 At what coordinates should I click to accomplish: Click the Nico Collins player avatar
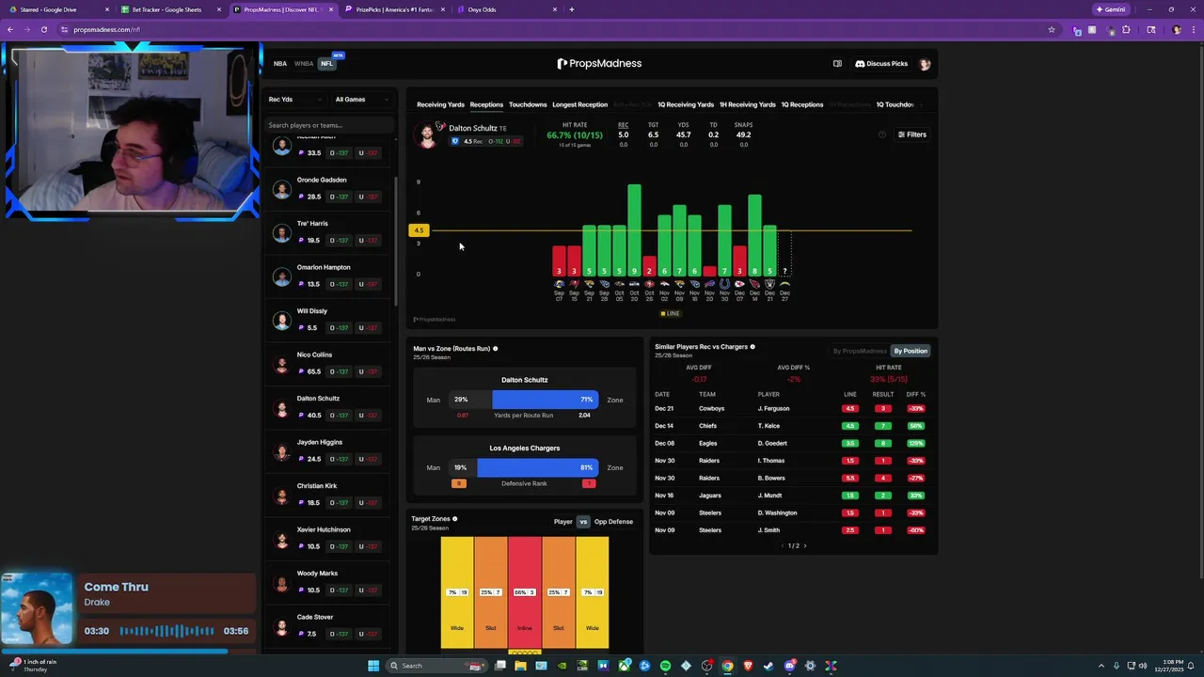(281, 364)
